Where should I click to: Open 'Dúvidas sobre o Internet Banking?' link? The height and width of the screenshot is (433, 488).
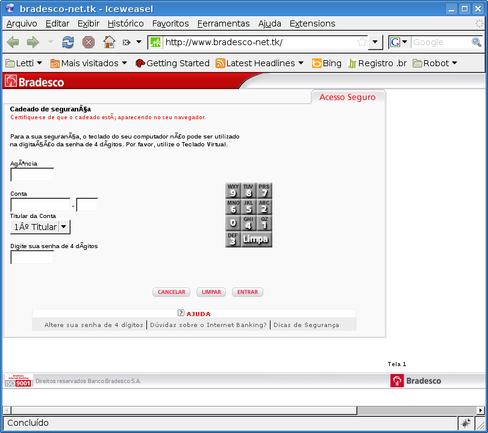coord(208,325)
